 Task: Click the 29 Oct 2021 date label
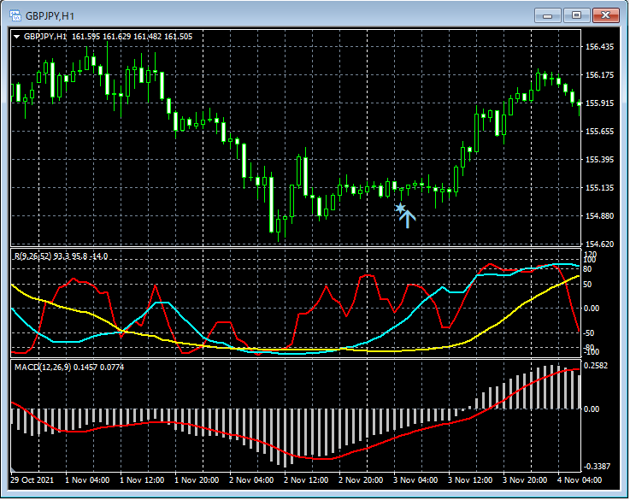(32, 480)
